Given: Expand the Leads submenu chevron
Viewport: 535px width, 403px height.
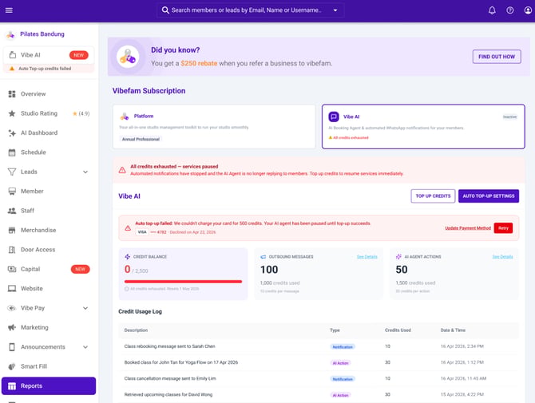Looking at the screenshot, I should pyautogui.click(x=85, y=172).
